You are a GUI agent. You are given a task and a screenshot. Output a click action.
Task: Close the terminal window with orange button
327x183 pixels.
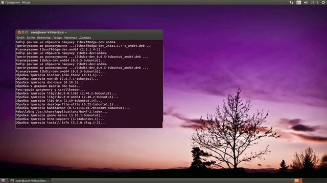(19, 33)
